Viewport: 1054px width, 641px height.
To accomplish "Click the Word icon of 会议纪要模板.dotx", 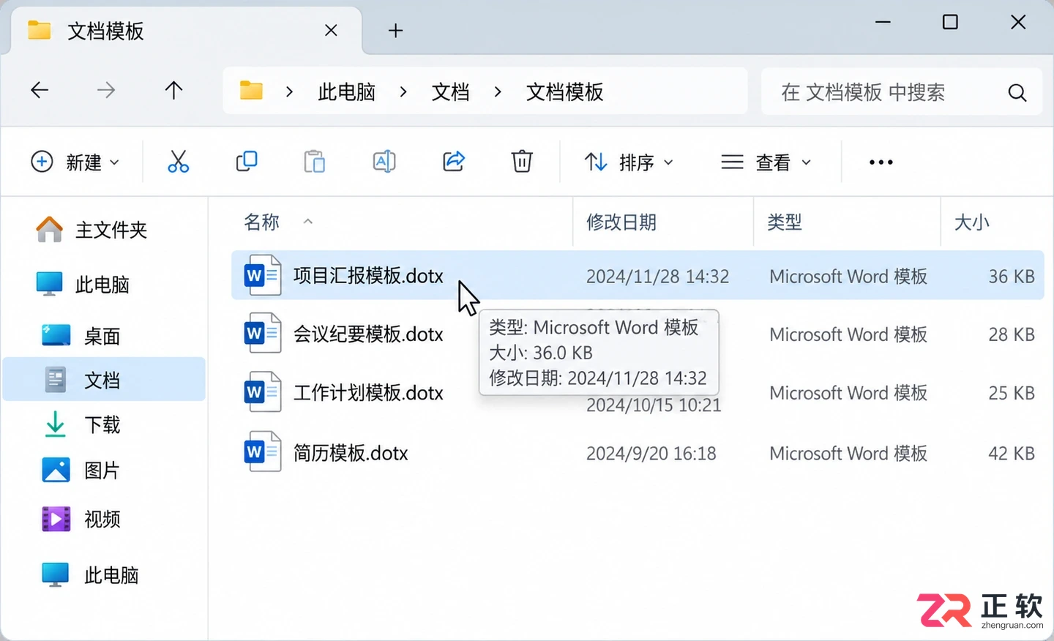I will pos(262,334).
